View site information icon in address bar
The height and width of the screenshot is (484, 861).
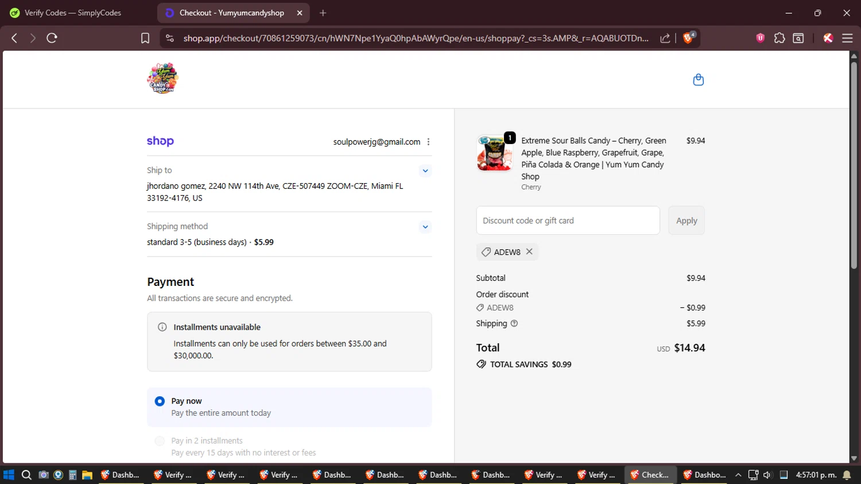point(169,38)
